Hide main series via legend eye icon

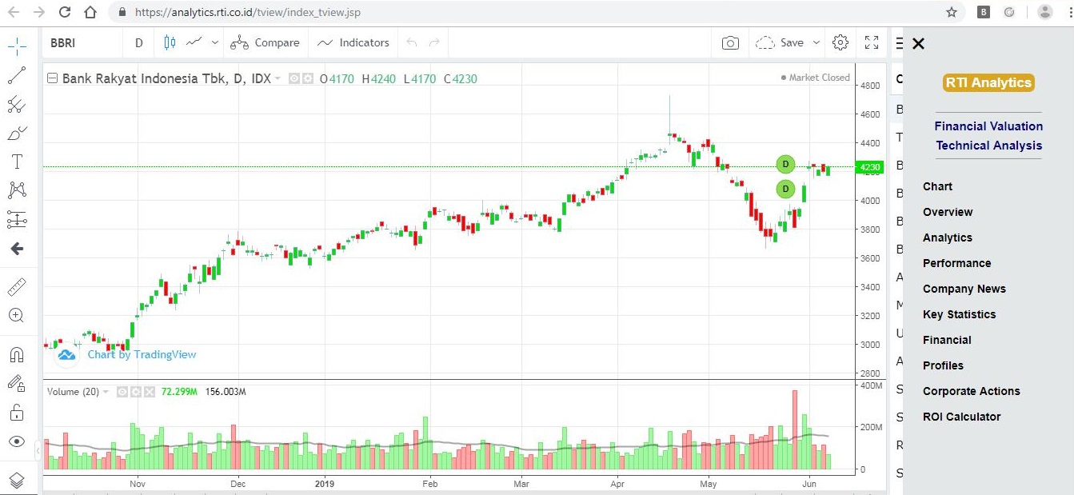pos(293,78)
